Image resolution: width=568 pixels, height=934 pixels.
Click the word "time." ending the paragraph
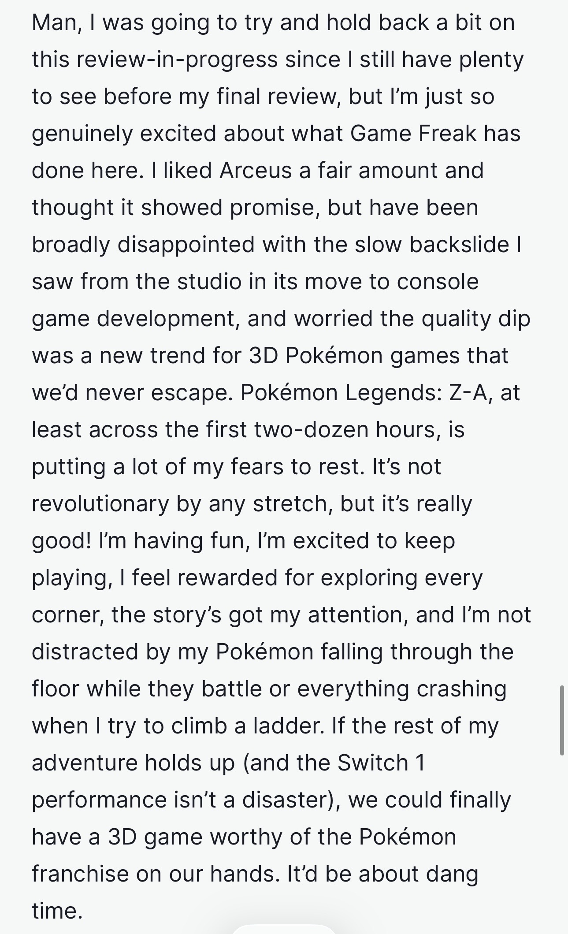click(57, 911)
